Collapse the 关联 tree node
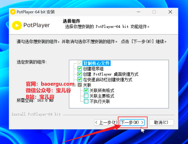 pos(74,85)
